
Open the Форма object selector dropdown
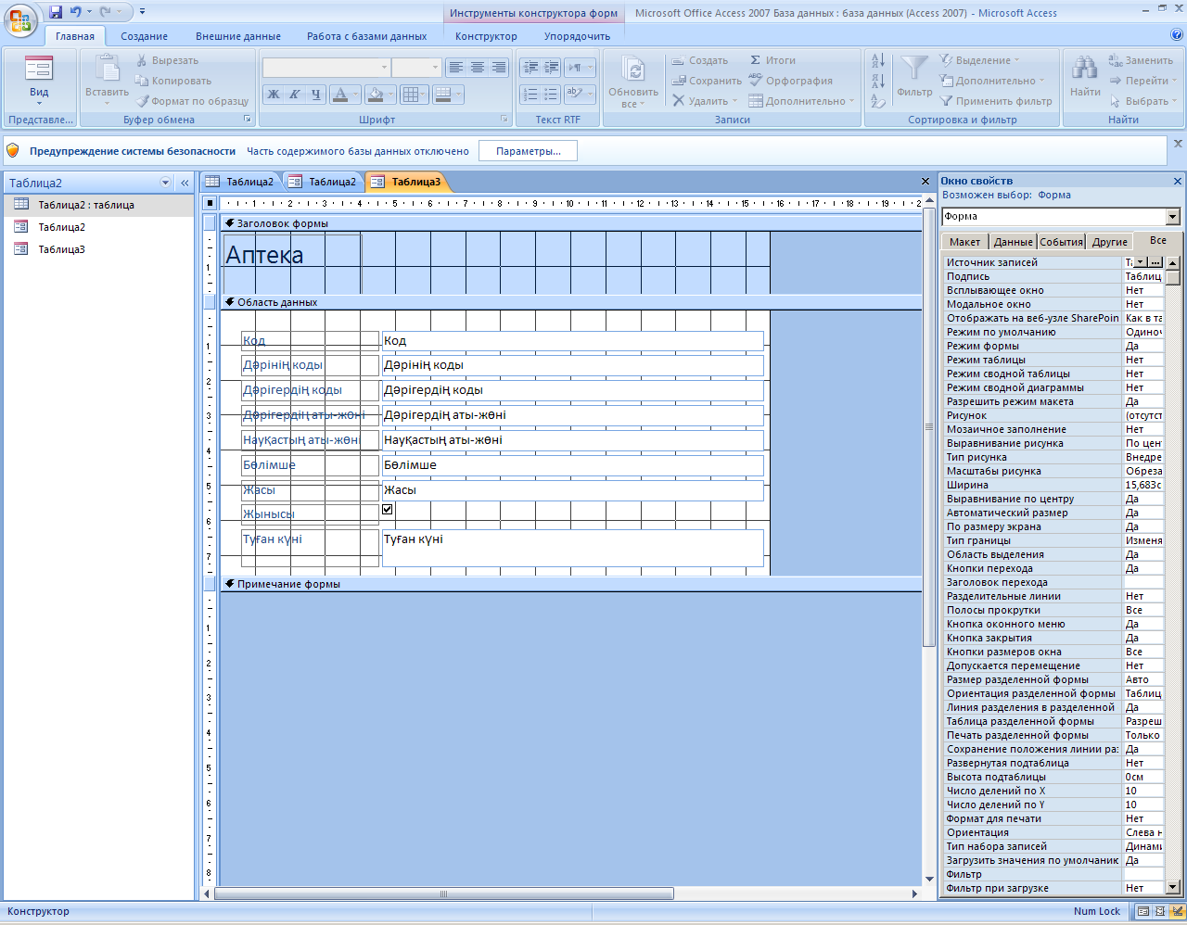(1172, 217)
